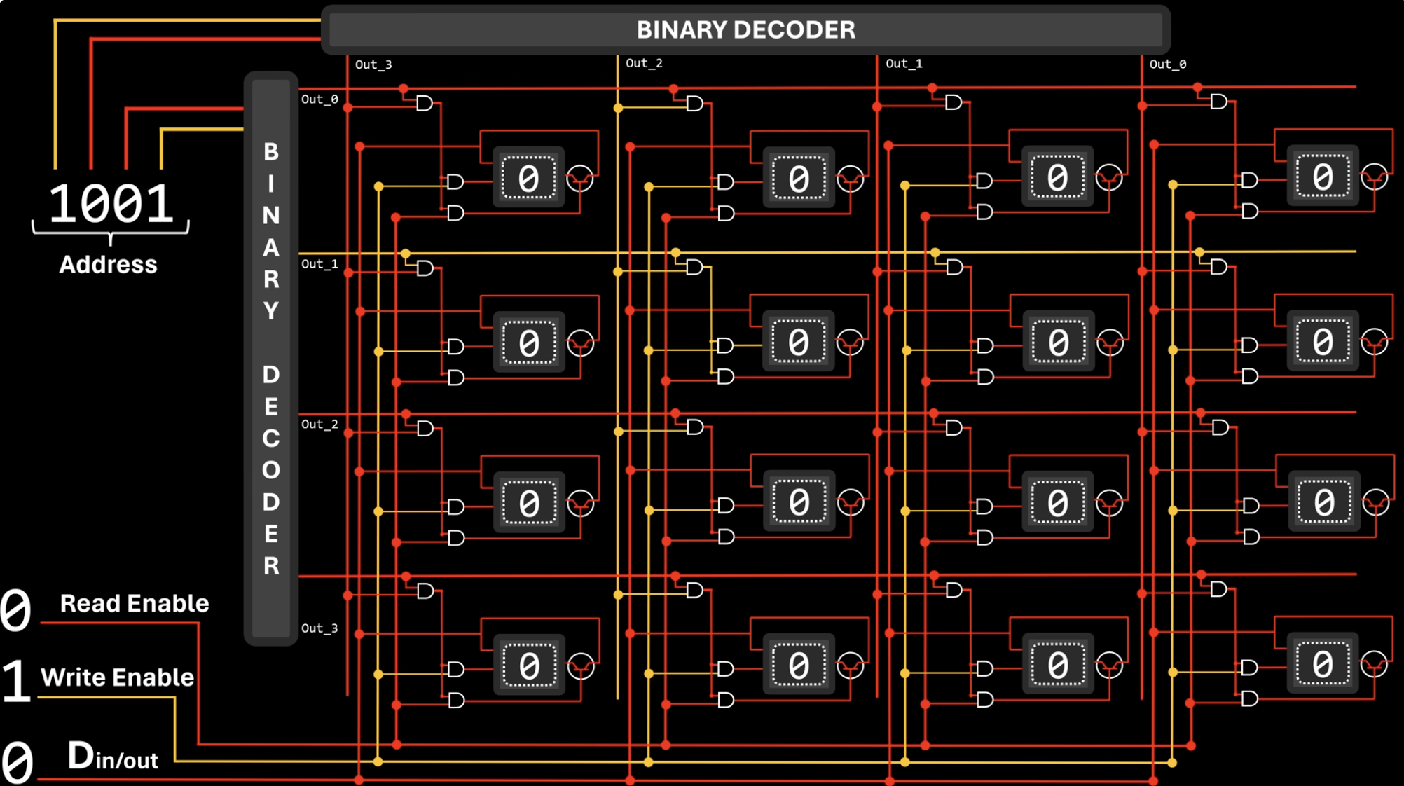
Task: Select memory cell at row Out_0, column Out_0
Action: point(1323,176)
